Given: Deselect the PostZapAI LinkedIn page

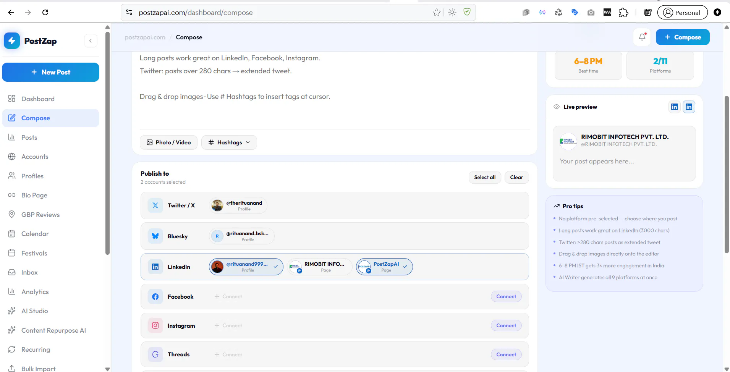Looking at the screenshot, I should [384, 267].
